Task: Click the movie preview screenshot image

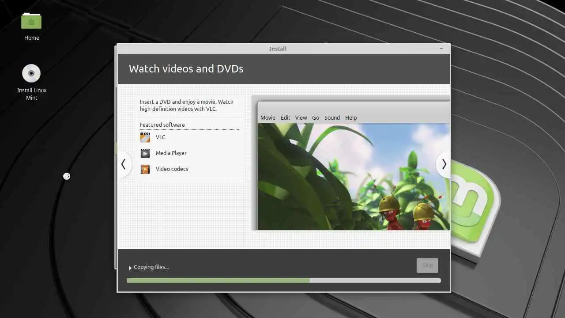Action: pyautogui.click(x=354, y=177)
